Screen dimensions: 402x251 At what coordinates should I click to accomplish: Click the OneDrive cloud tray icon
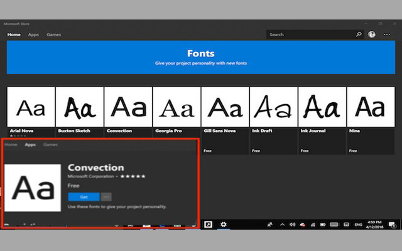[303, 225]
